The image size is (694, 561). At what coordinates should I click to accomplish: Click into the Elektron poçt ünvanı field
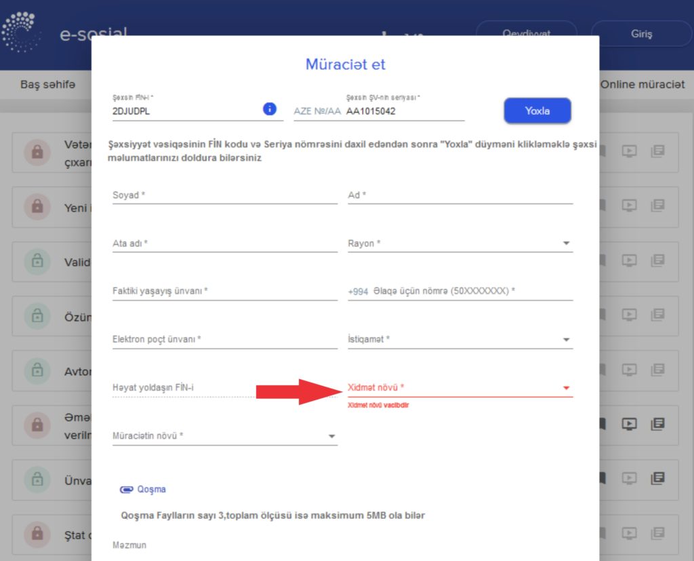point(224,339)
